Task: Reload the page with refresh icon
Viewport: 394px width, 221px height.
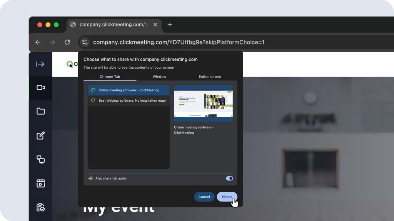Action: [67, 42]
